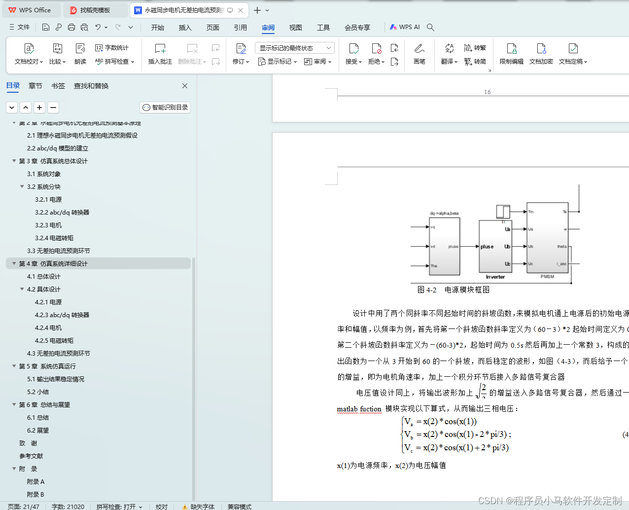This screenshot has height=510, width=629.
Task: Go to 3.2.3 电机 heading
Action: click(x=48, y=225)
